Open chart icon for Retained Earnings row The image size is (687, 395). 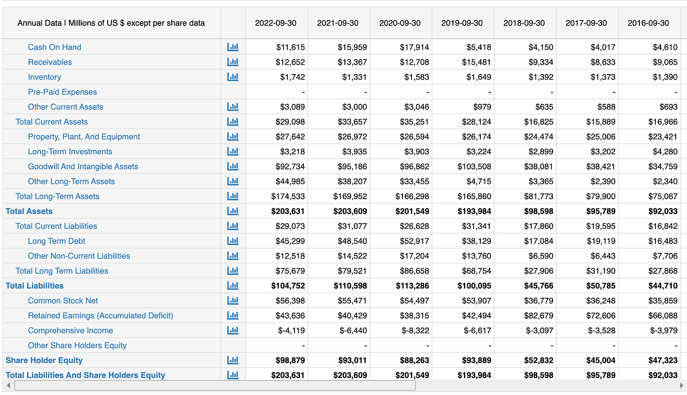coord(233,316)
